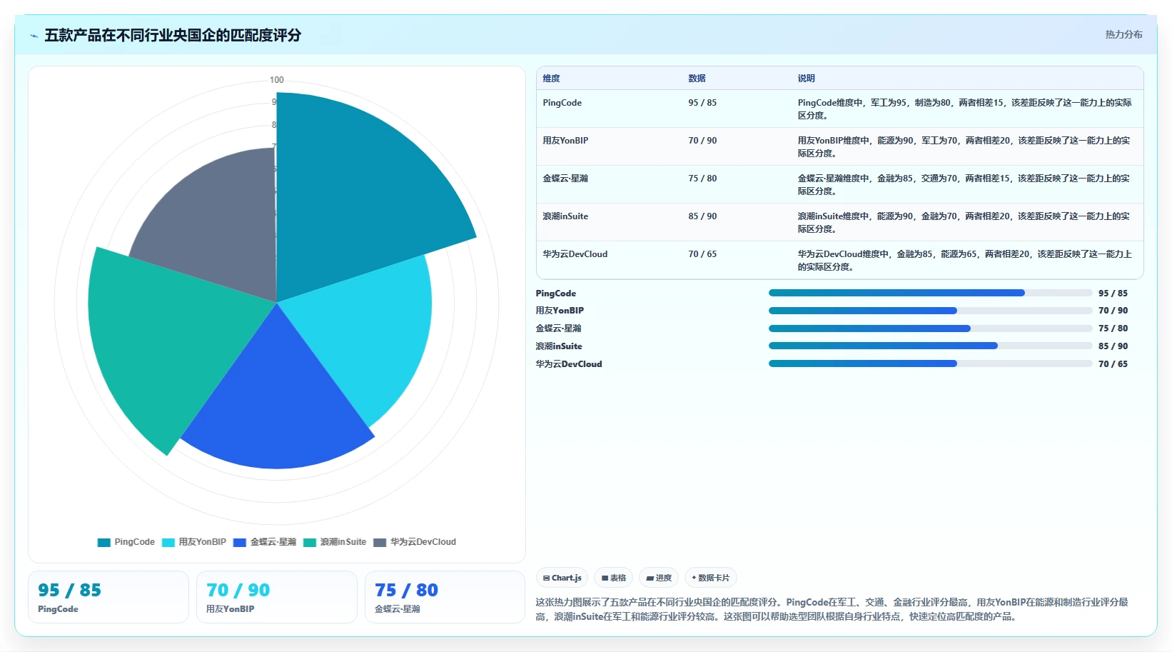Toggle the 华为云DevCloud legend color swatch

pos(380,543)
